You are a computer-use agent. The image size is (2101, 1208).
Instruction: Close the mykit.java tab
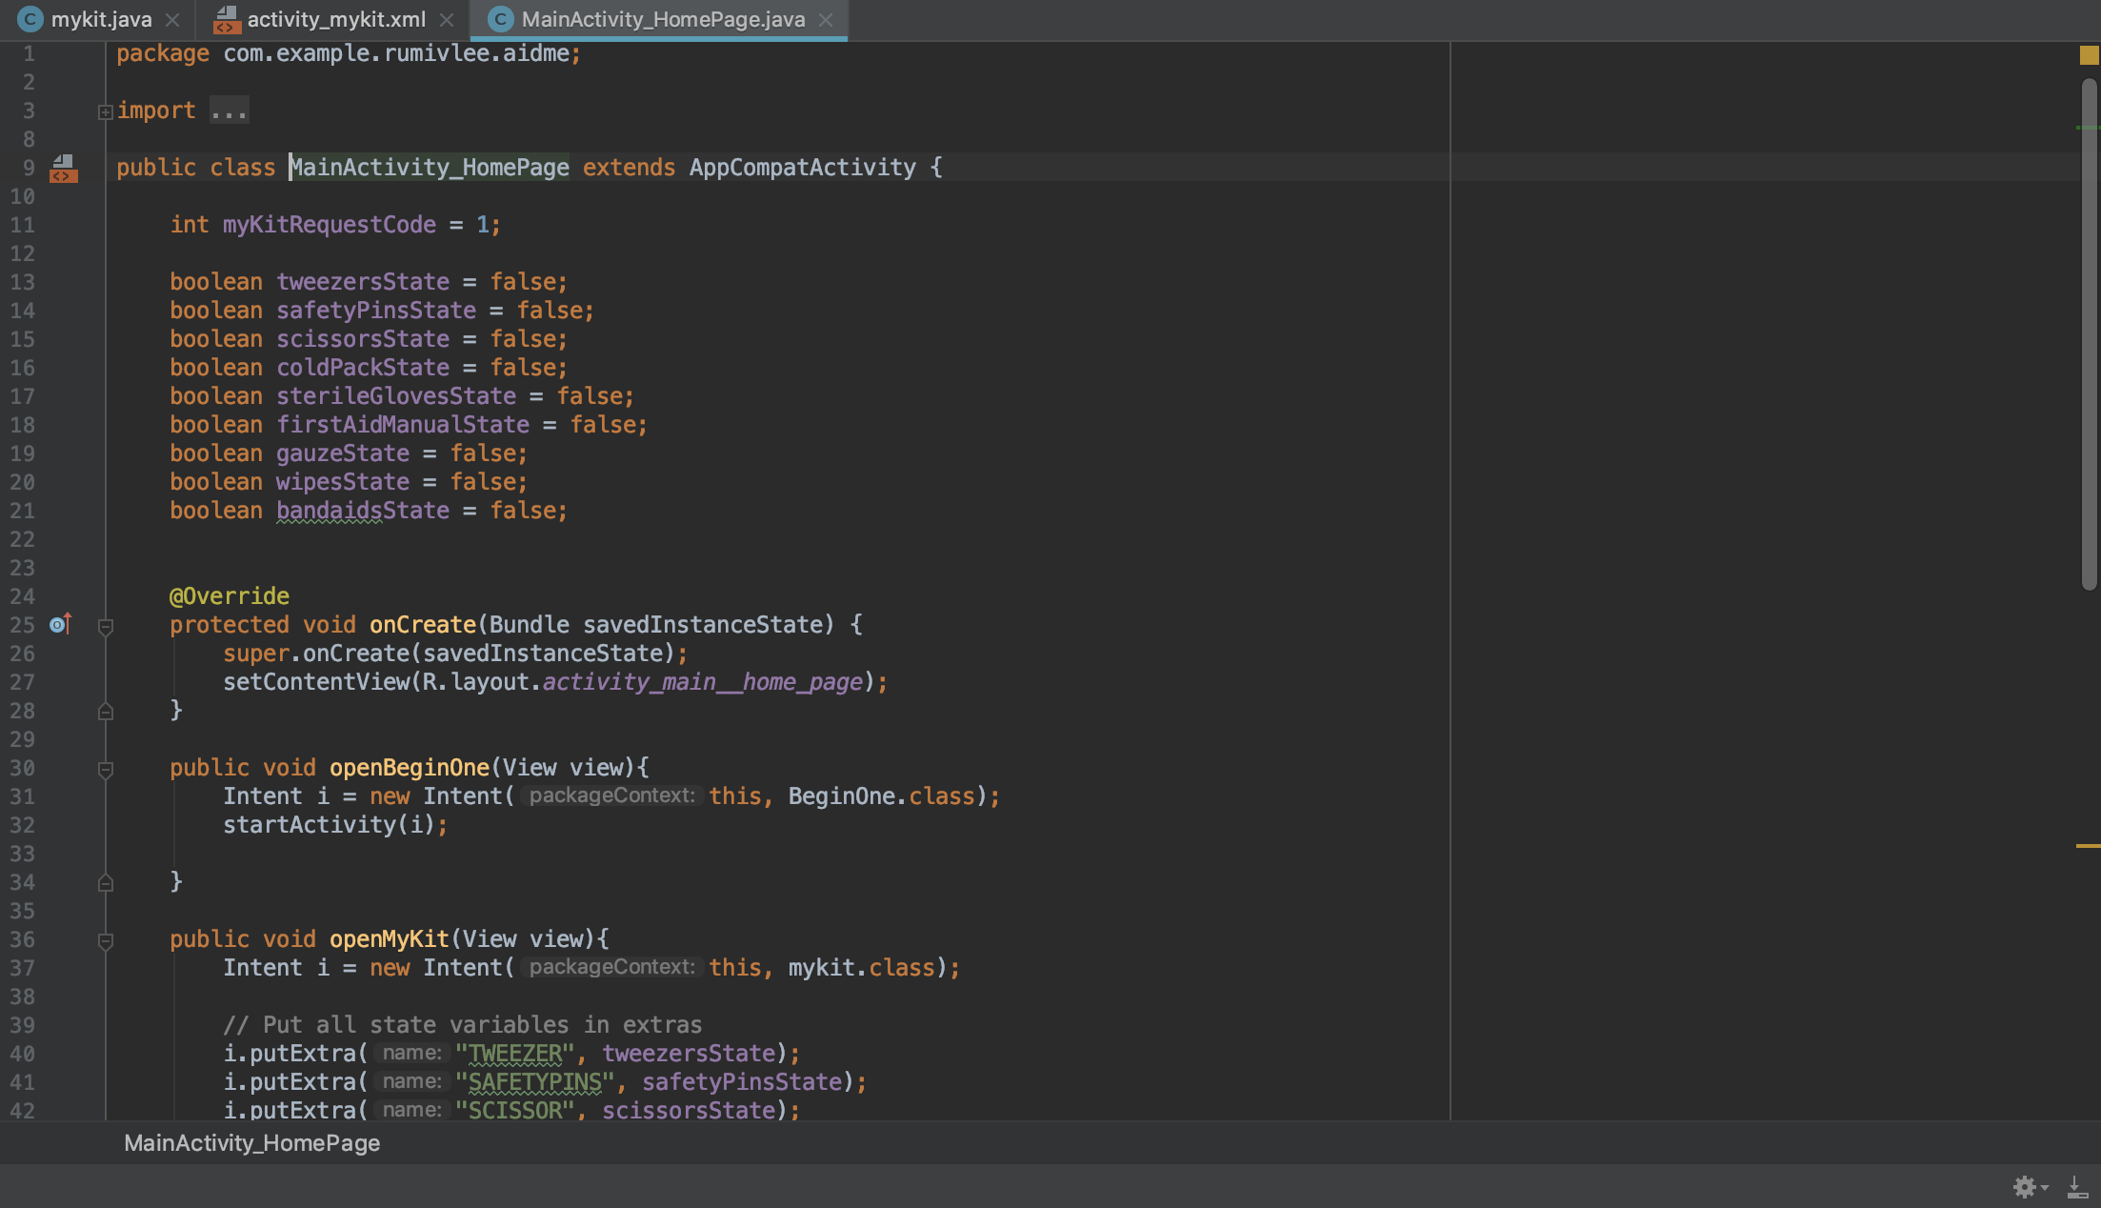[x=172, y=19]
